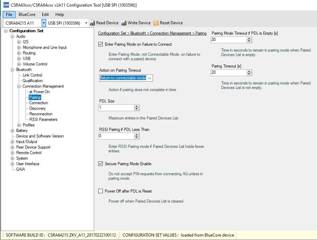
Task: Disable Enter Pairing Mode on Failure to Connect
Action: pyautogui.click(x=101, y=44)
